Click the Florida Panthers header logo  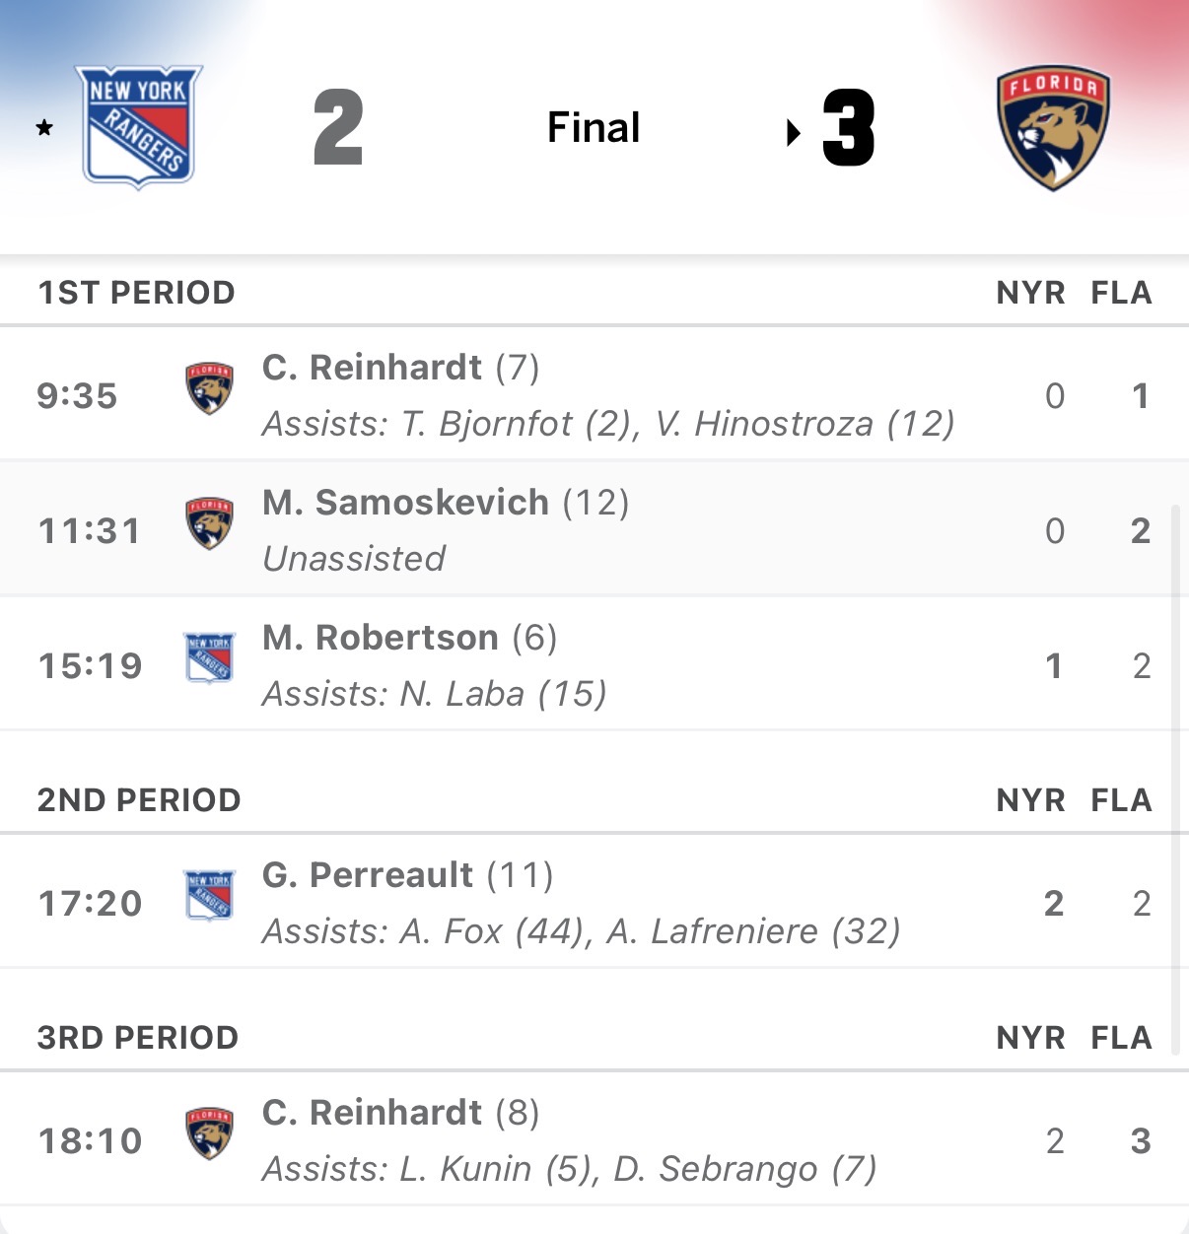click(1053, 127)
